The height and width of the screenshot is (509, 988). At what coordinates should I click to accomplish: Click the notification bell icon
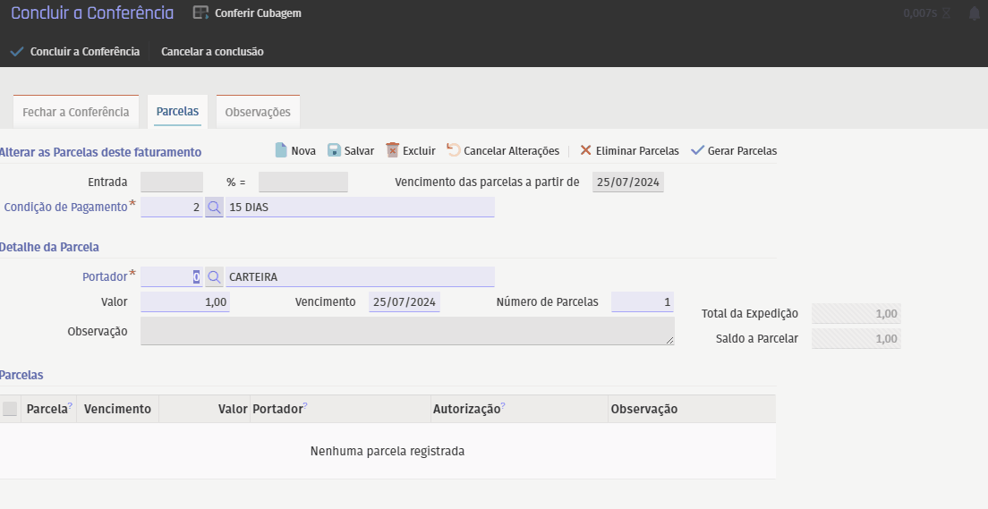974,13
